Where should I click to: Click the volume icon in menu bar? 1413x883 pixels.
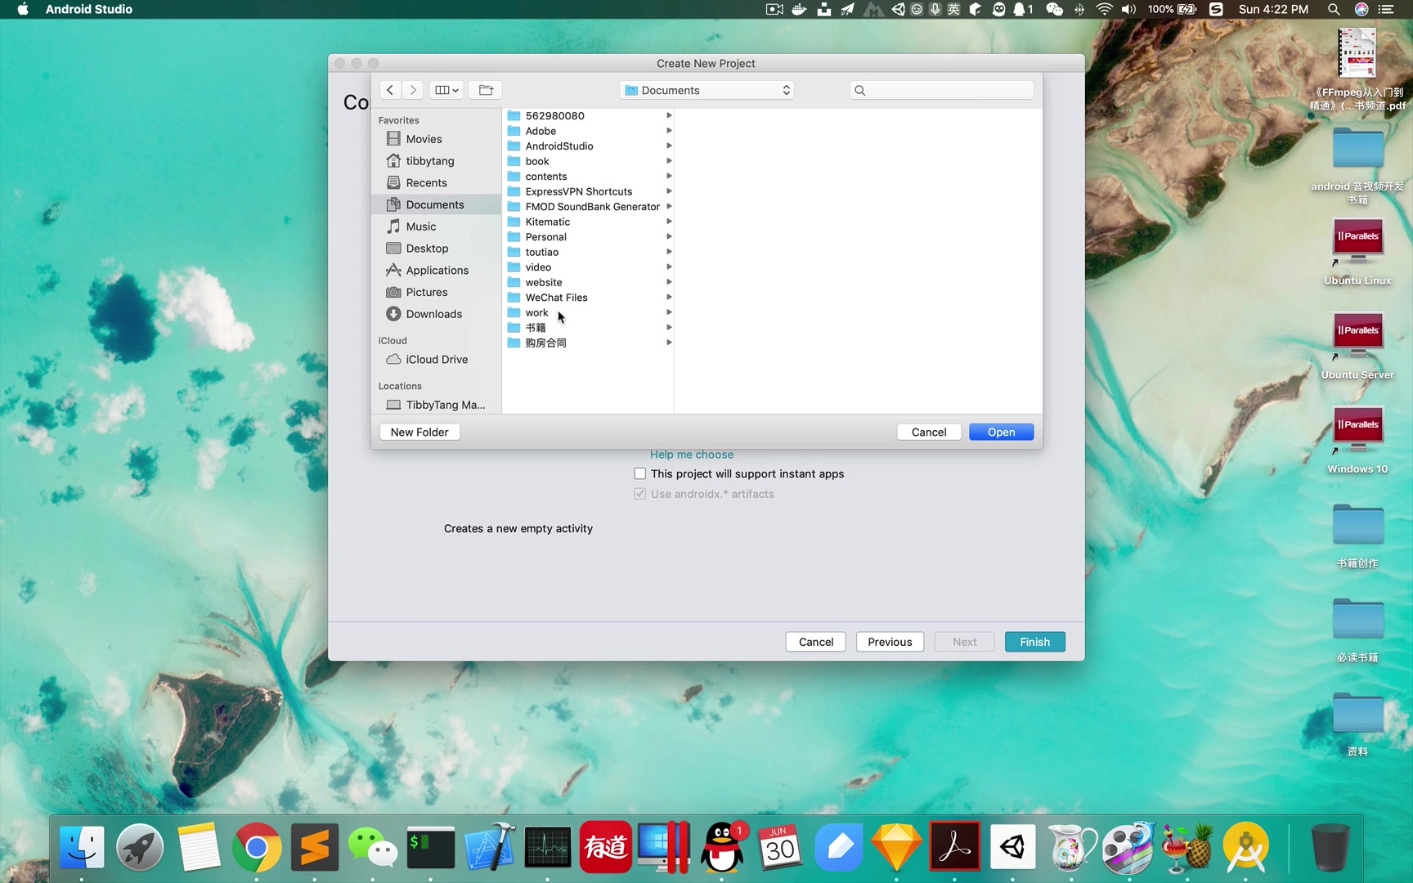[x=1129, y=9]
